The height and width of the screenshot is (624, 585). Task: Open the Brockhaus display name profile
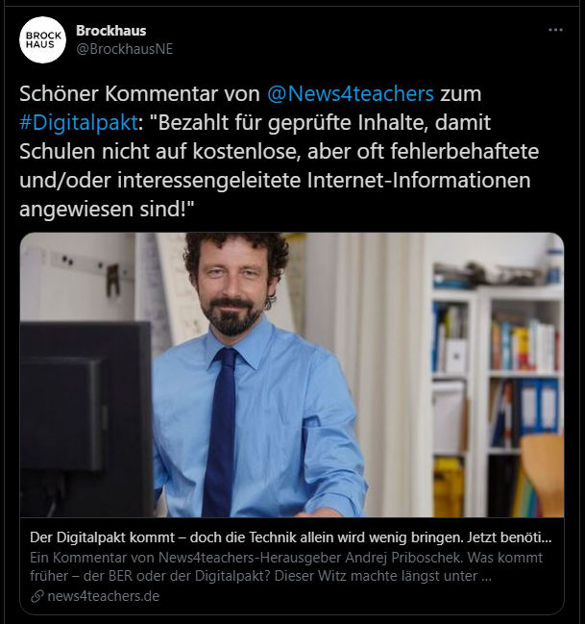click(111, 30)
